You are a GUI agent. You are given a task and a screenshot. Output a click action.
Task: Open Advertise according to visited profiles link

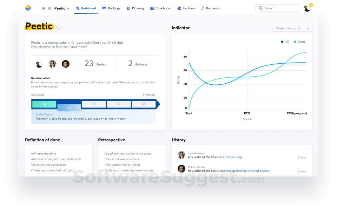tap(244, 171)
